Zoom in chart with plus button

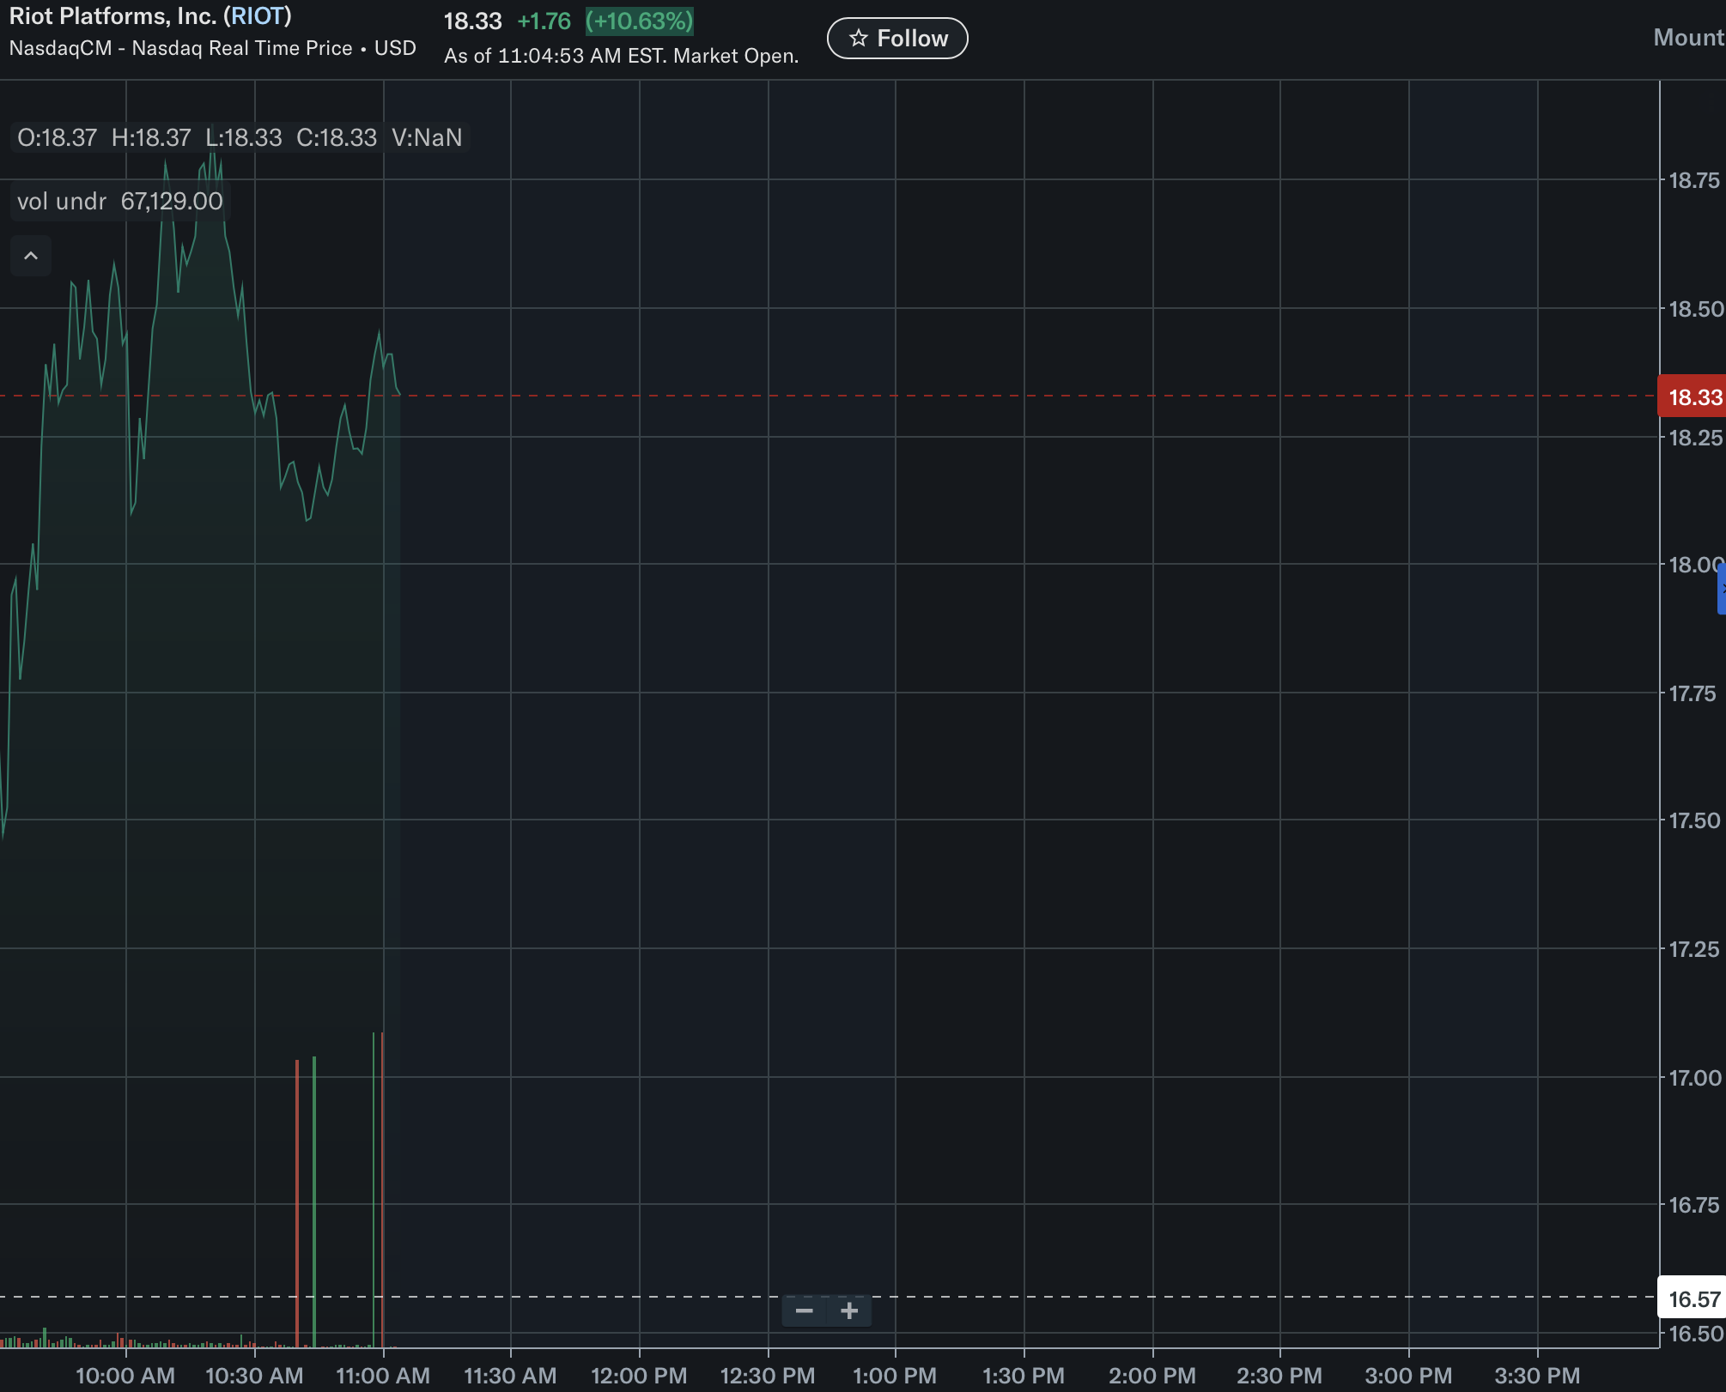[849, 1310]
